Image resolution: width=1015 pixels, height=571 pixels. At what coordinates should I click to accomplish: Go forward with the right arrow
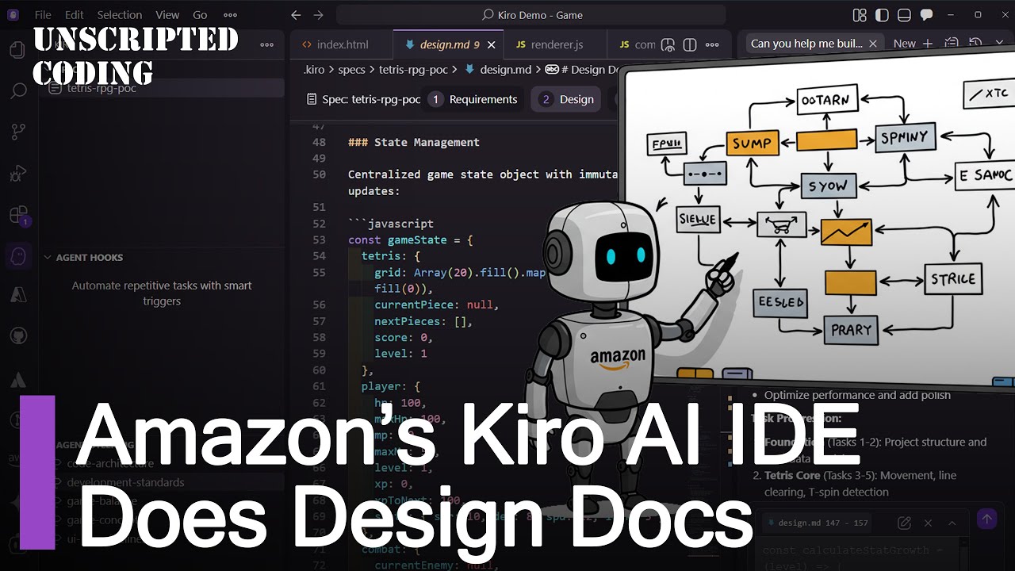point(318,15)
